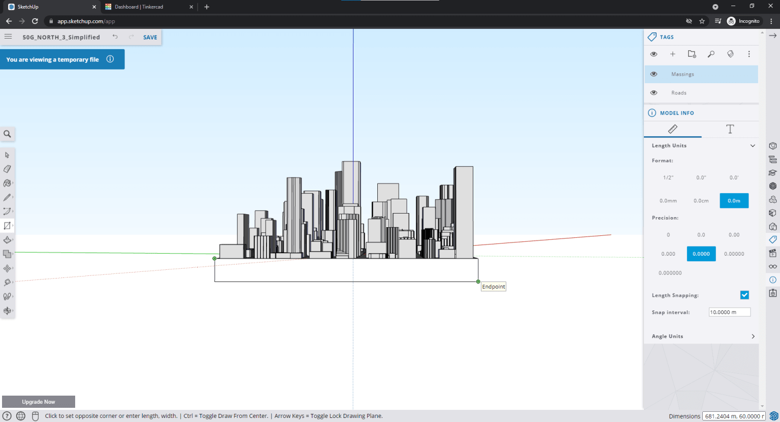780x422 pixels.
Task: Open the search tool with magnifier icon
Action: [x=7, y=134]
